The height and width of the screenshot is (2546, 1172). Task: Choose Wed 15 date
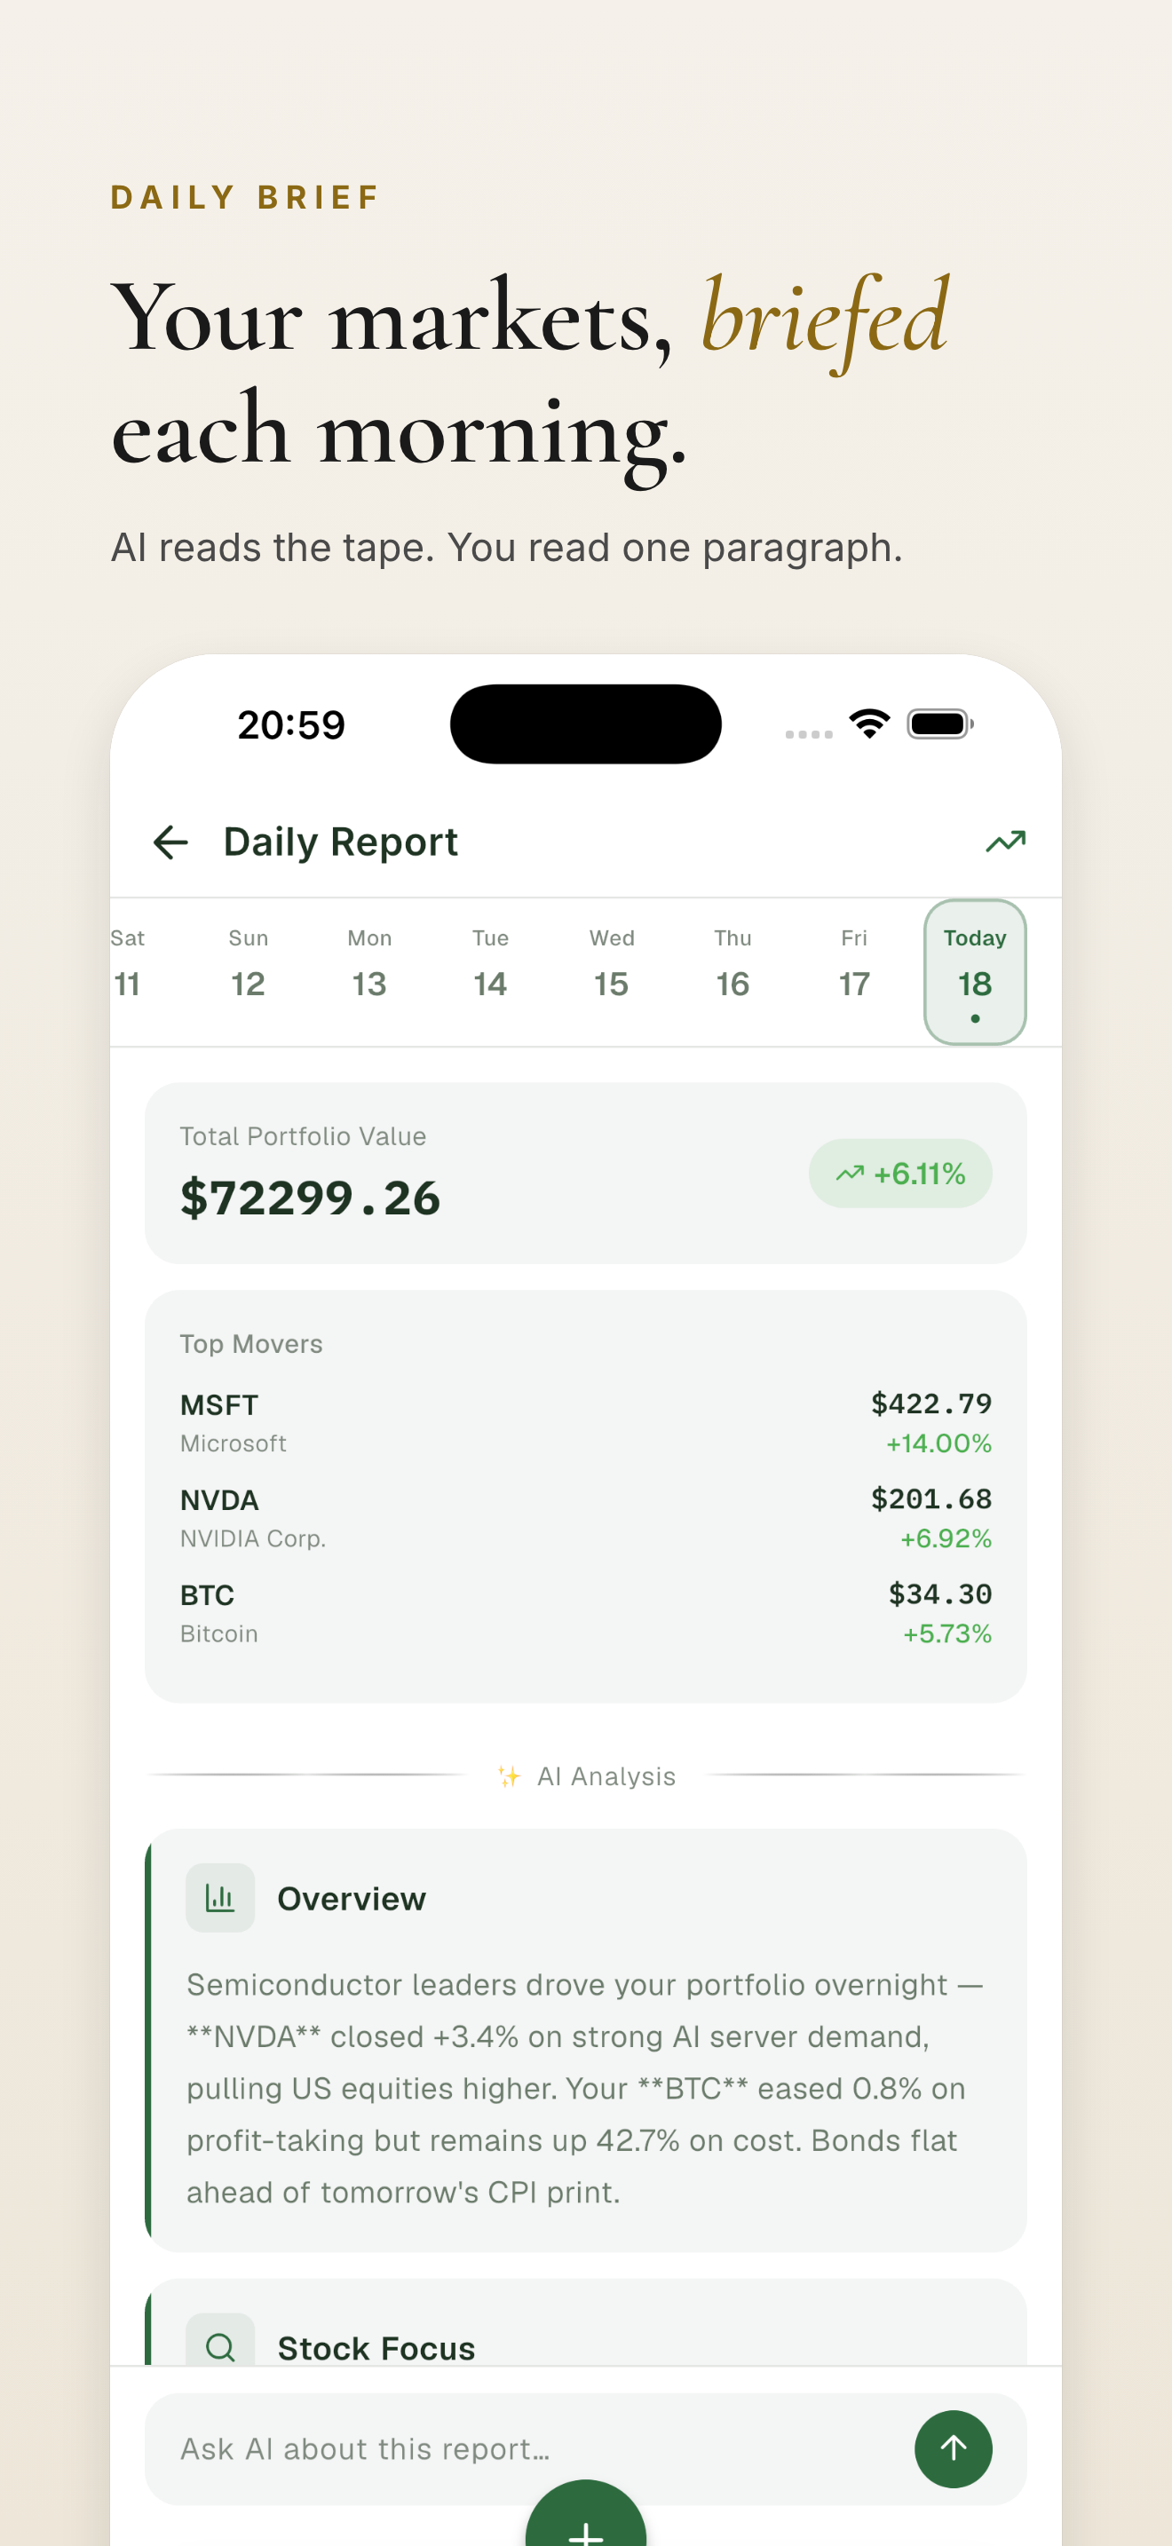click(x=612, y=971)
